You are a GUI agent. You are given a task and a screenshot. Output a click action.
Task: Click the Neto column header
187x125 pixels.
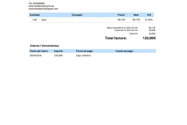136,15
